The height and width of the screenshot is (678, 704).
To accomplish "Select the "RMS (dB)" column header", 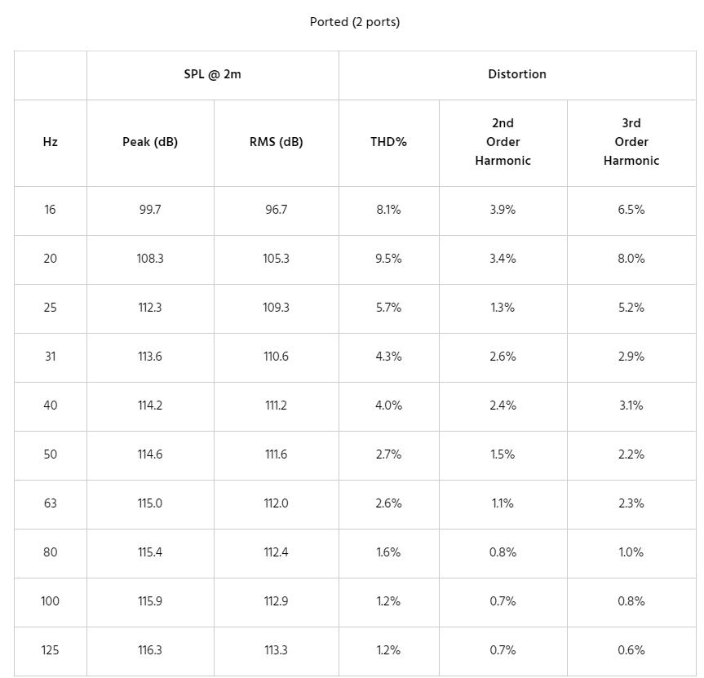I will (x=277, y=142).
